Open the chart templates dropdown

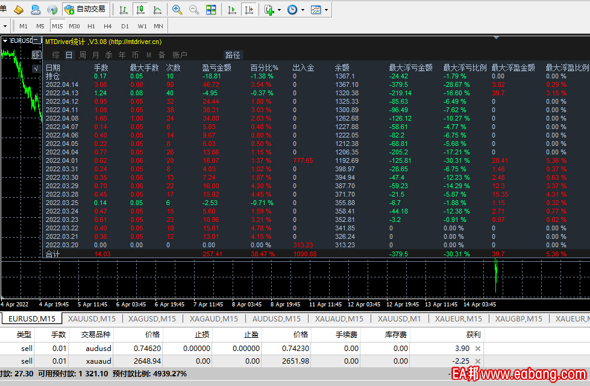tap(326, 10)
